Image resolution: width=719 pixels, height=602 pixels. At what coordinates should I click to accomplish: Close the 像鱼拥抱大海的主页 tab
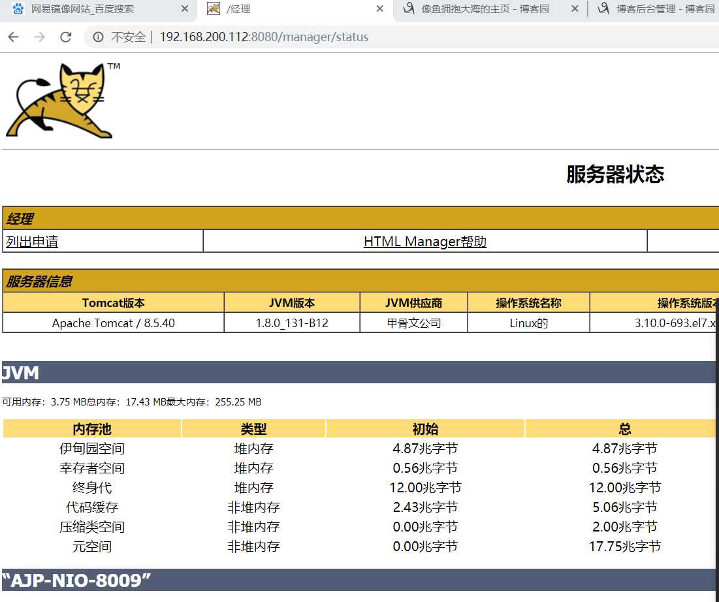pos(575,8)
